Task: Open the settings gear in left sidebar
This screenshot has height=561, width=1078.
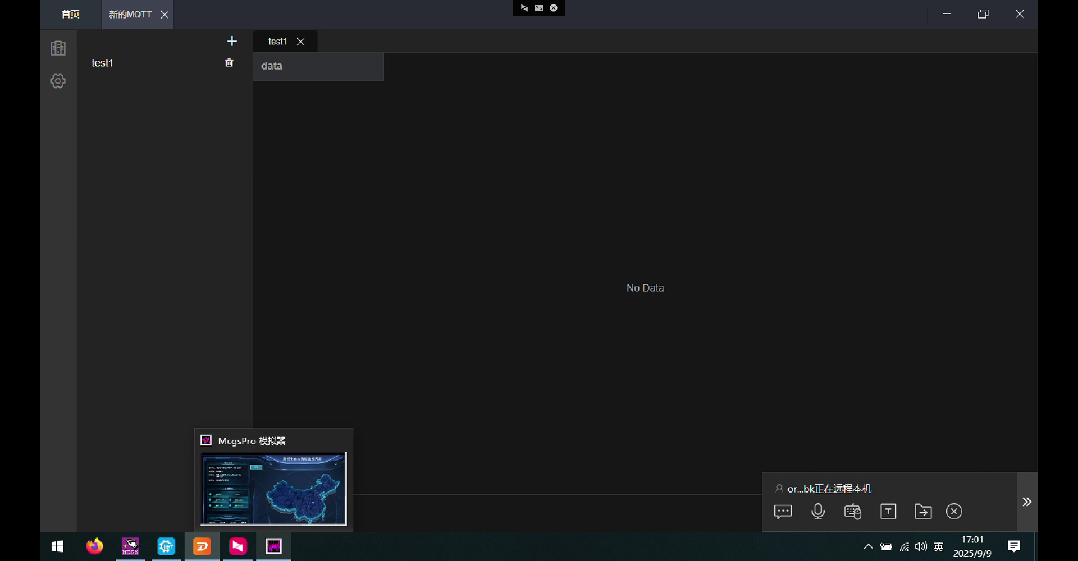Action: pos(58,81)
